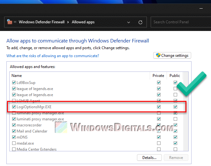Viewport: 211px width, 166px height.
Task: Expand the breadcrumb arrow after Windows Defender Firewall
Action: tap(68, 22)
